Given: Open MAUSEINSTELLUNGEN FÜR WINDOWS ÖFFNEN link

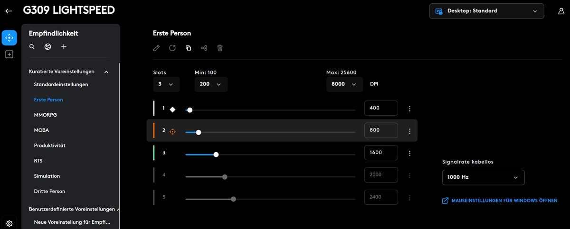Looking at the screenshot, I should (x=504, y=201).
